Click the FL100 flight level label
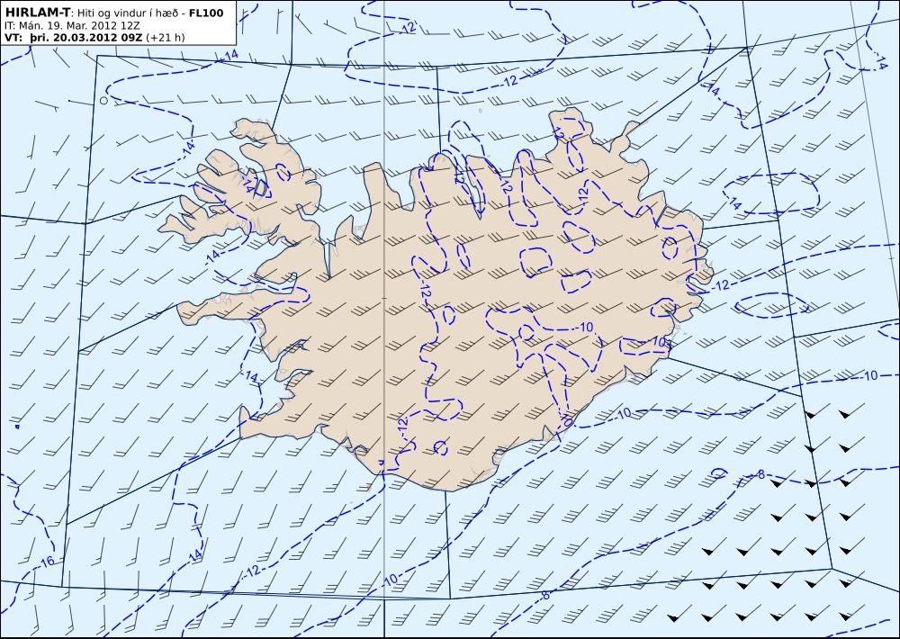900x639 pixels. [x=207, y=13]
